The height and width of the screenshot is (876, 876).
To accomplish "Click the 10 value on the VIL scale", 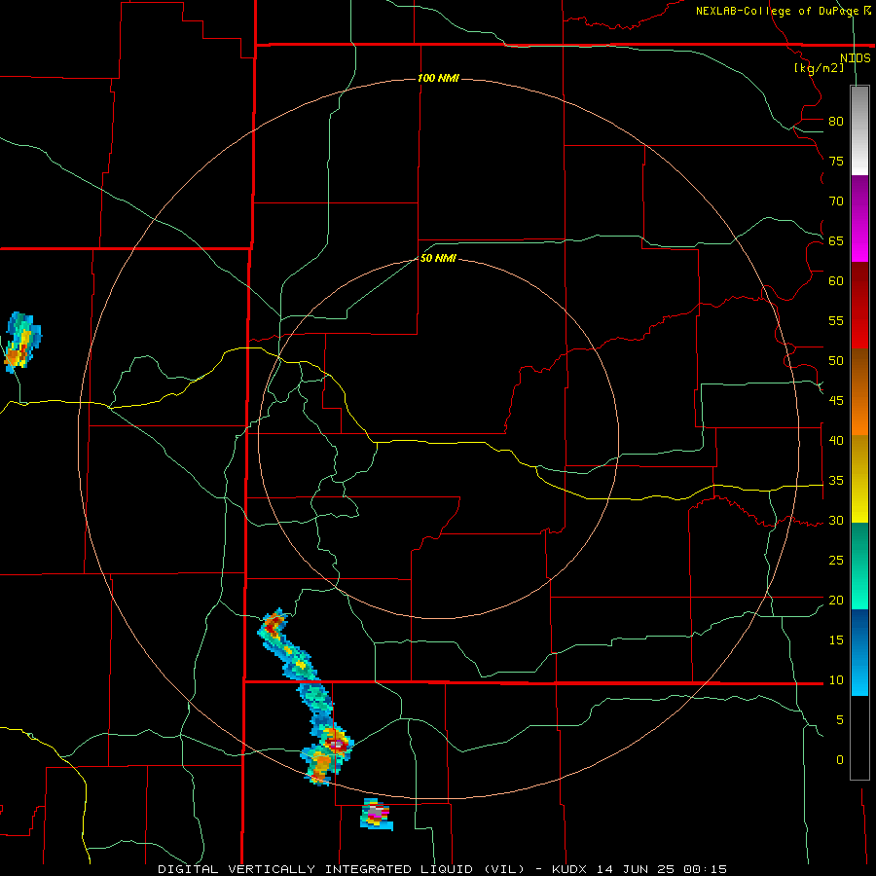I will coord(836,680).
